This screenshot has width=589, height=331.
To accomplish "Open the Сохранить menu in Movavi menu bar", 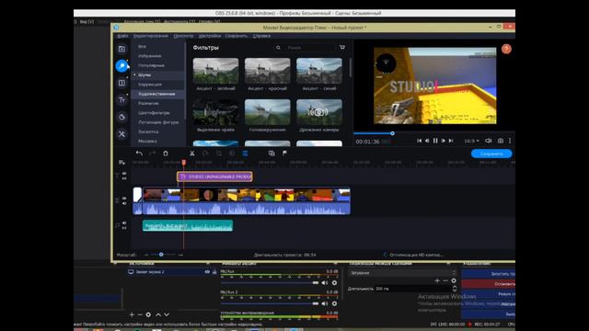I will click(237, 36).
